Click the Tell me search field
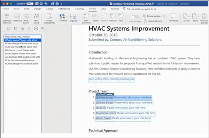Image resolution: width=209 pixels, height=138 pixels. [141, 9]
